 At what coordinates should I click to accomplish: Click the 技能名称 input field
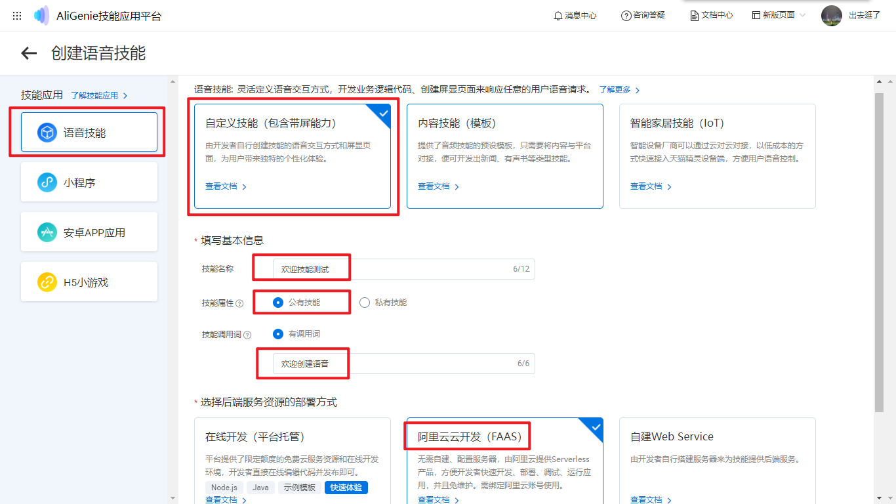pos(404,269)
